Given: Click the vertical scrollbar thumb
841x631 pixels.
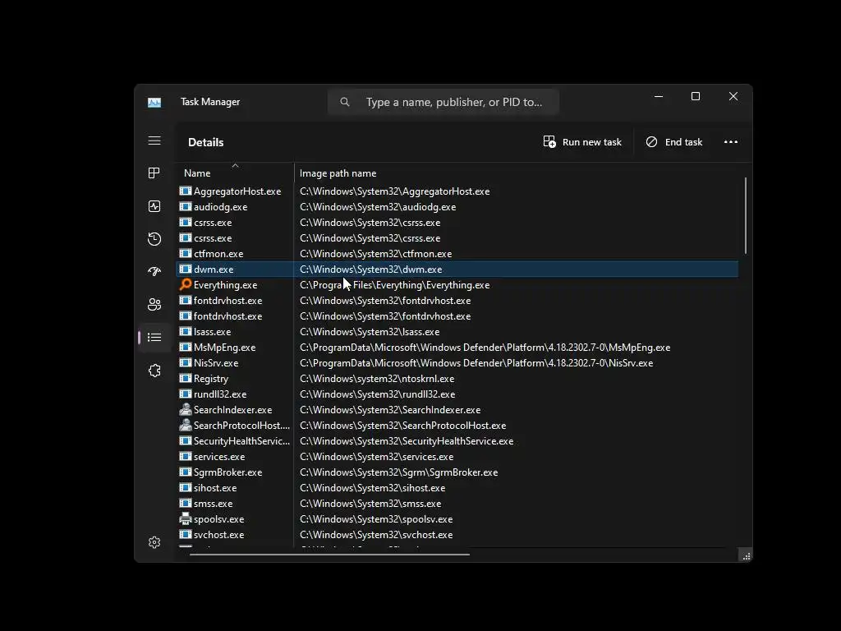Looking at the screenshot, I should (746, 216).
